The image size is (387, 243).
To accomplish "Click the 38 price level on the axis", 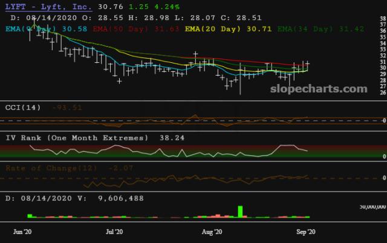I will tap(382, 19).
